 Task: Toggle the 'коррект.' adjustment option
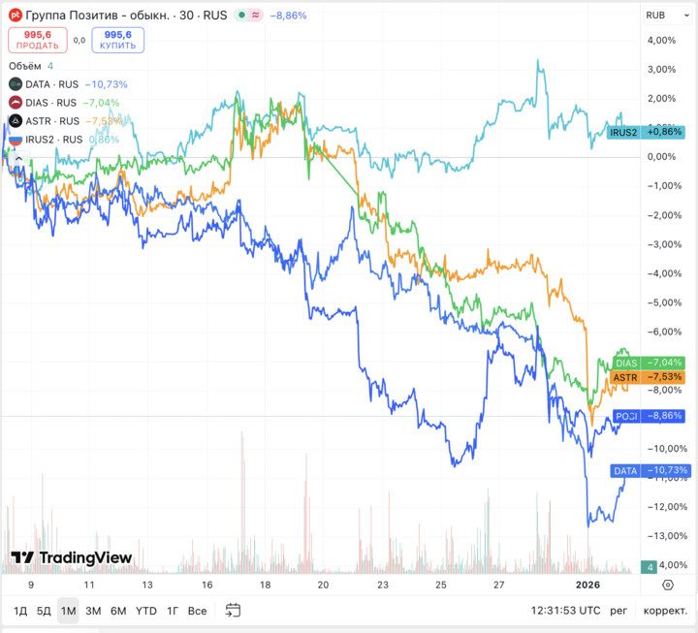666,611
